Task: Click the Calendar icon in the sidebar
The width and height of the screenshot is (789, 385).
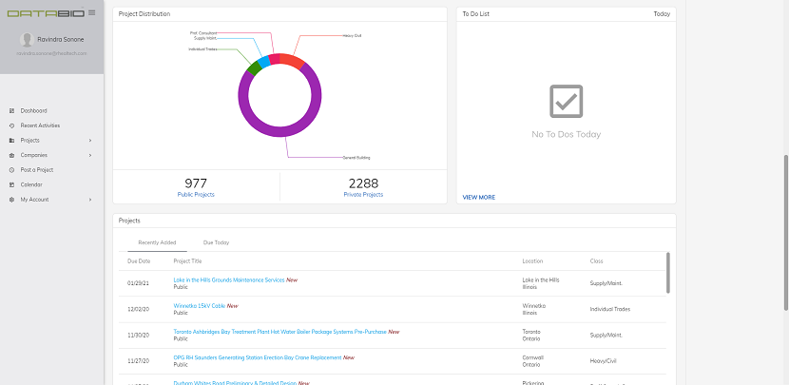Action: [11, 184]
